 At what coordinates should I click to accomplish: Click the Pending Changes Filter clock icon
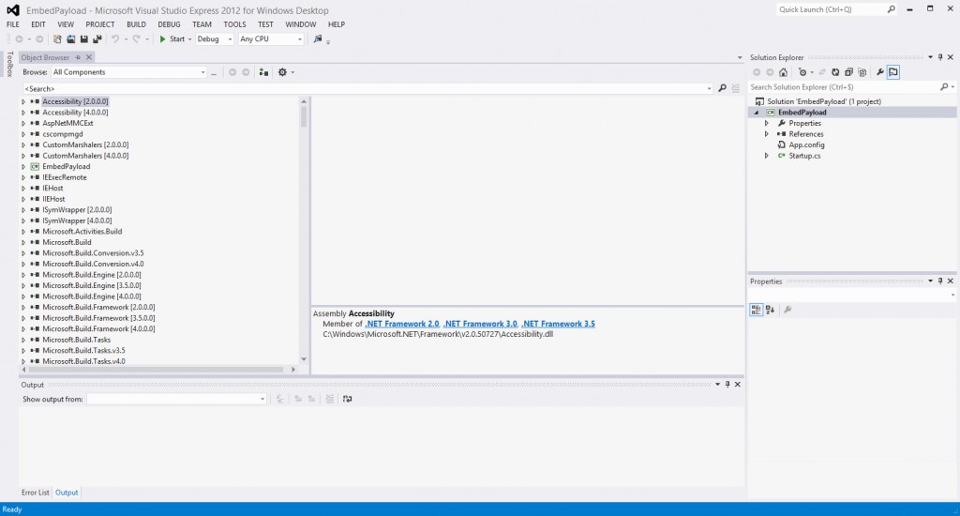click(802, 72)
